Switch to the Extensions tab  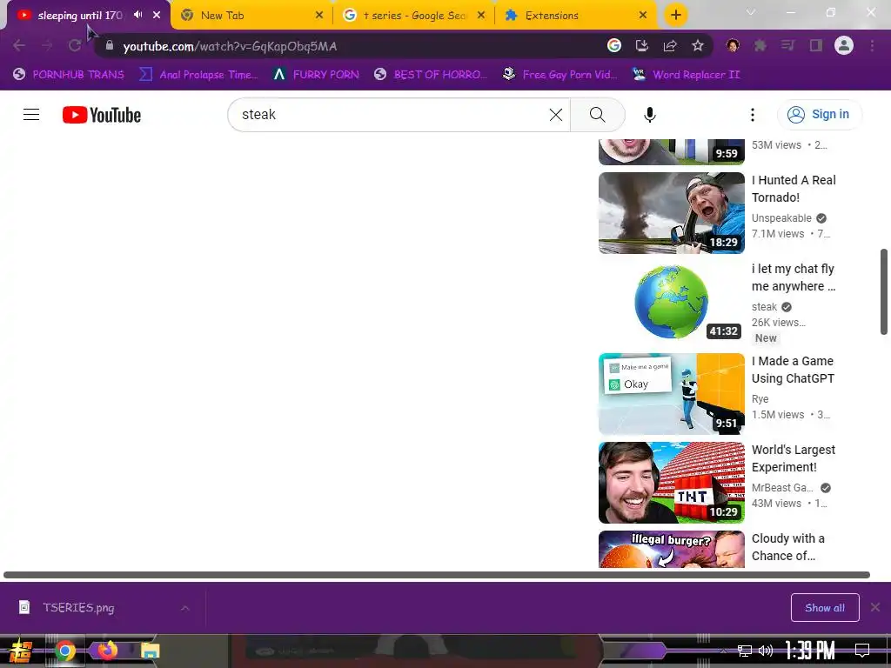pyautogui.click(x=576, y=16)
